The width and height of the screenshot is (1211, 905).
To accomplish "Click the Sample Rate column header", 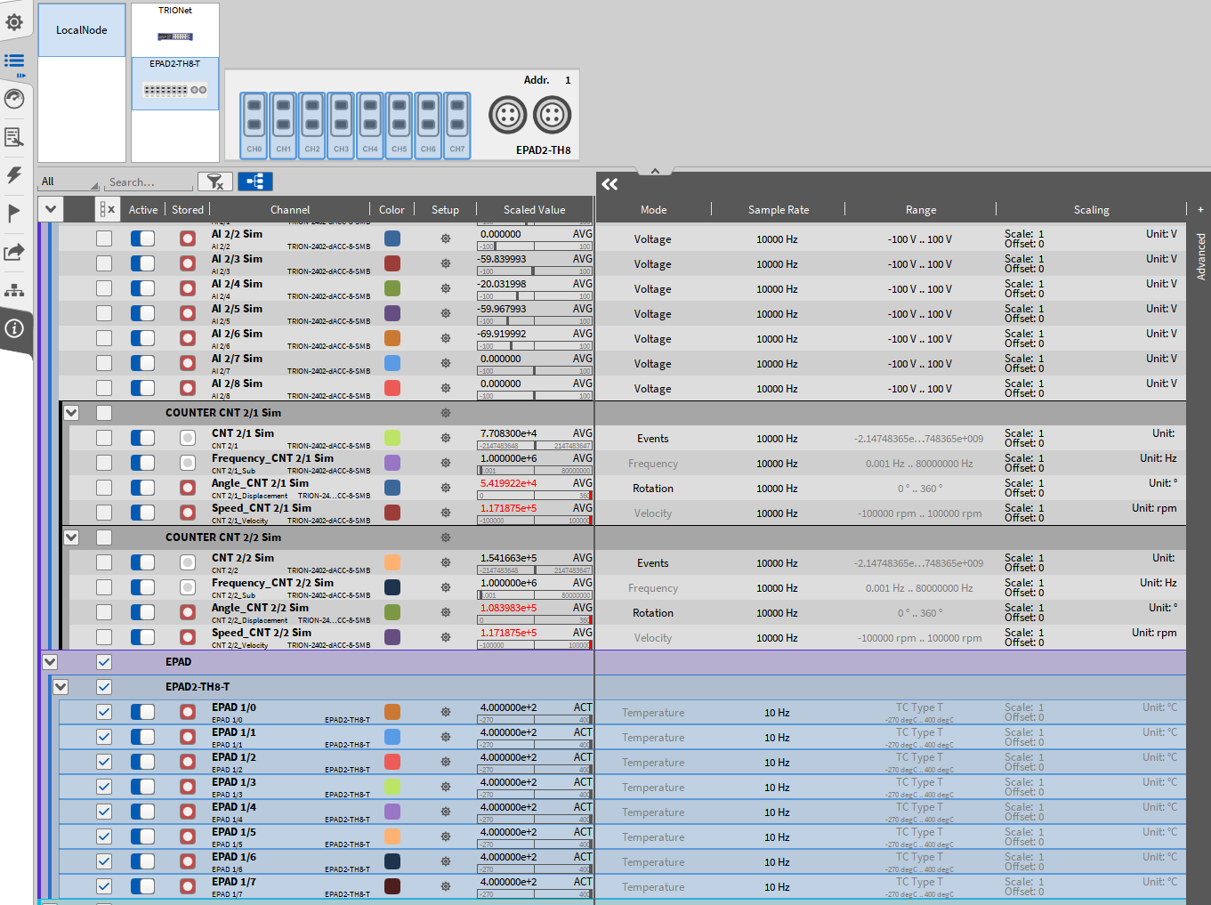I will coord(779,210).
